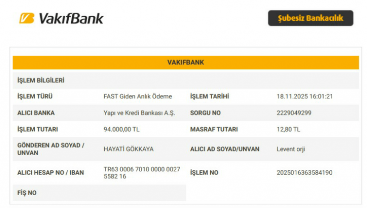Viewport: 367px width, 208px height.
Task: Click the GÖNDEREN AD SOYAD / UNVAN label
Action: (x=51, y=149)
